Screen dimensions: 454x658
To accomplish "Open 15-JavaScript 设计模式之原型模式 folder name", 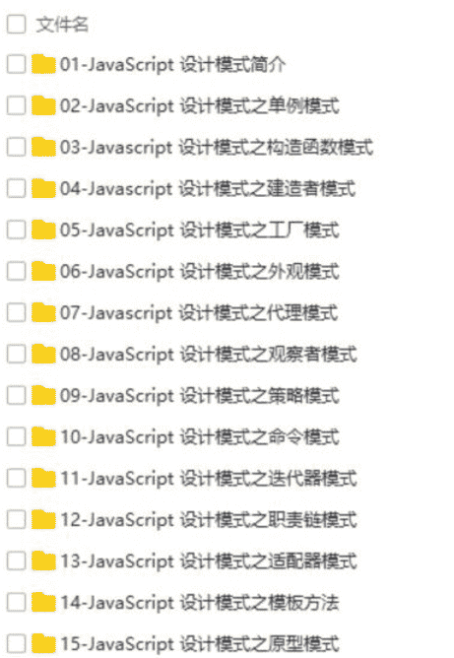I will coord(200,644).
